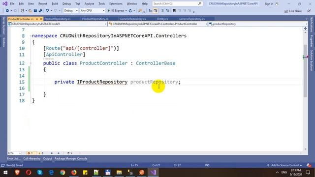Click the Undo arrow icon
This screenshot has width=315, height=177.
coord(47,11)
